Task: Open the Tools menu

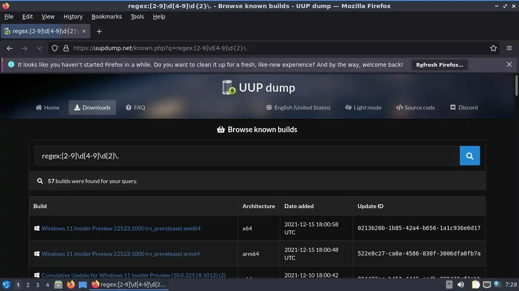Action: (137, 17)
